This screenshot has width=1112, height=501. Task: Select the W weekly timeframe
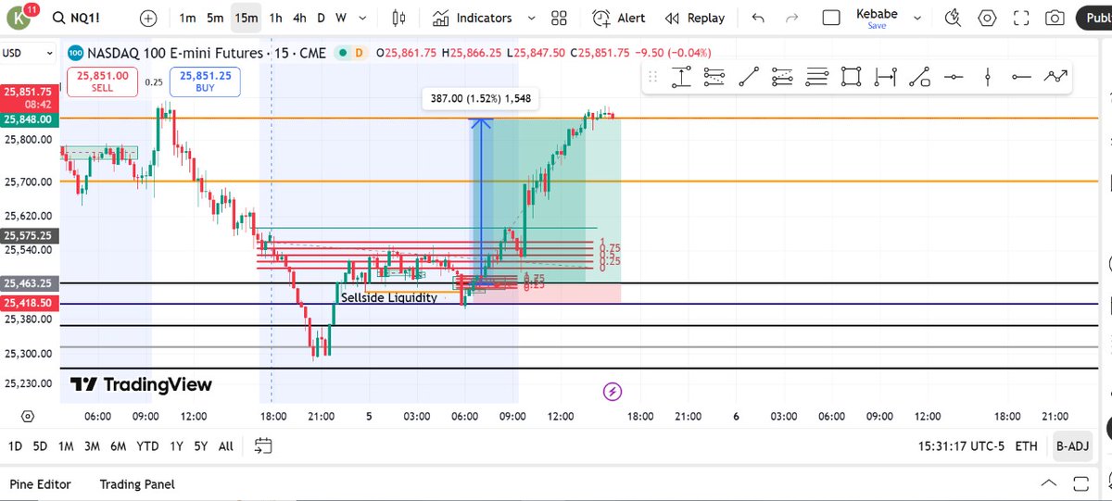(x=341, y=18)
